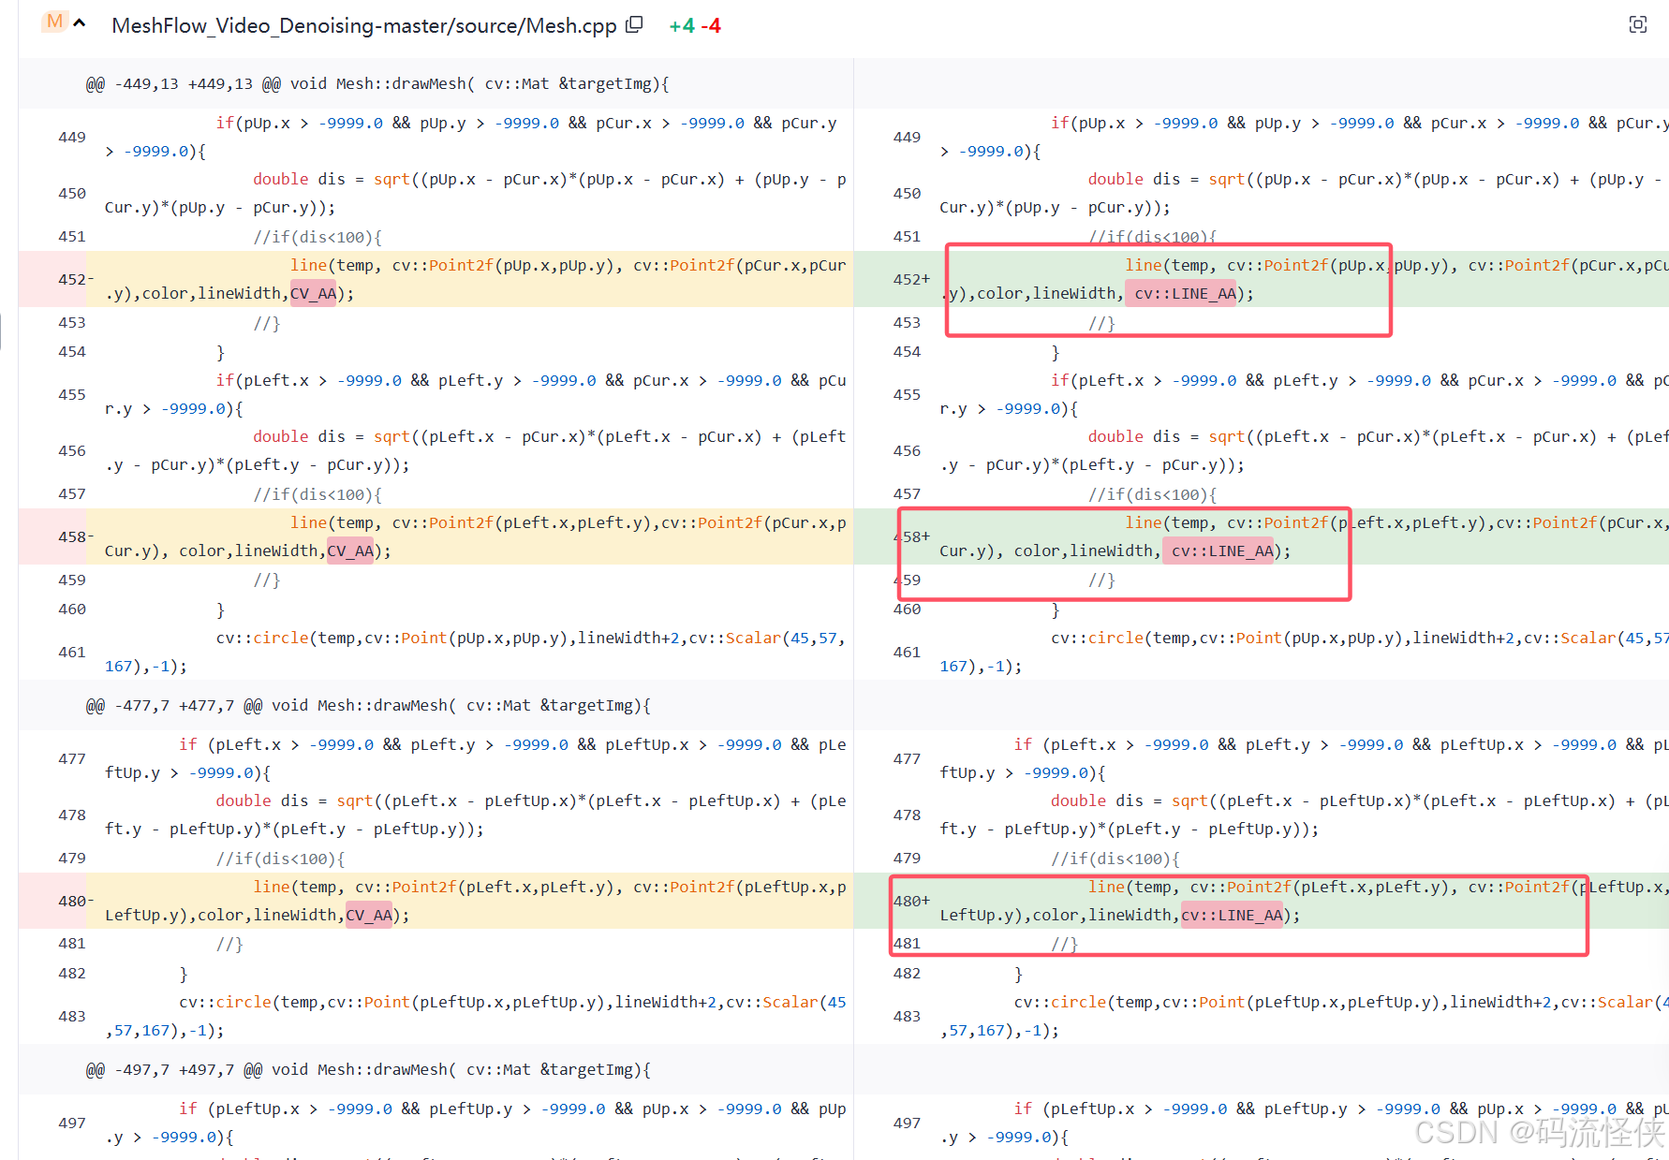Click highlighted 'CV_AA' token on left line 452

point(313,293)
